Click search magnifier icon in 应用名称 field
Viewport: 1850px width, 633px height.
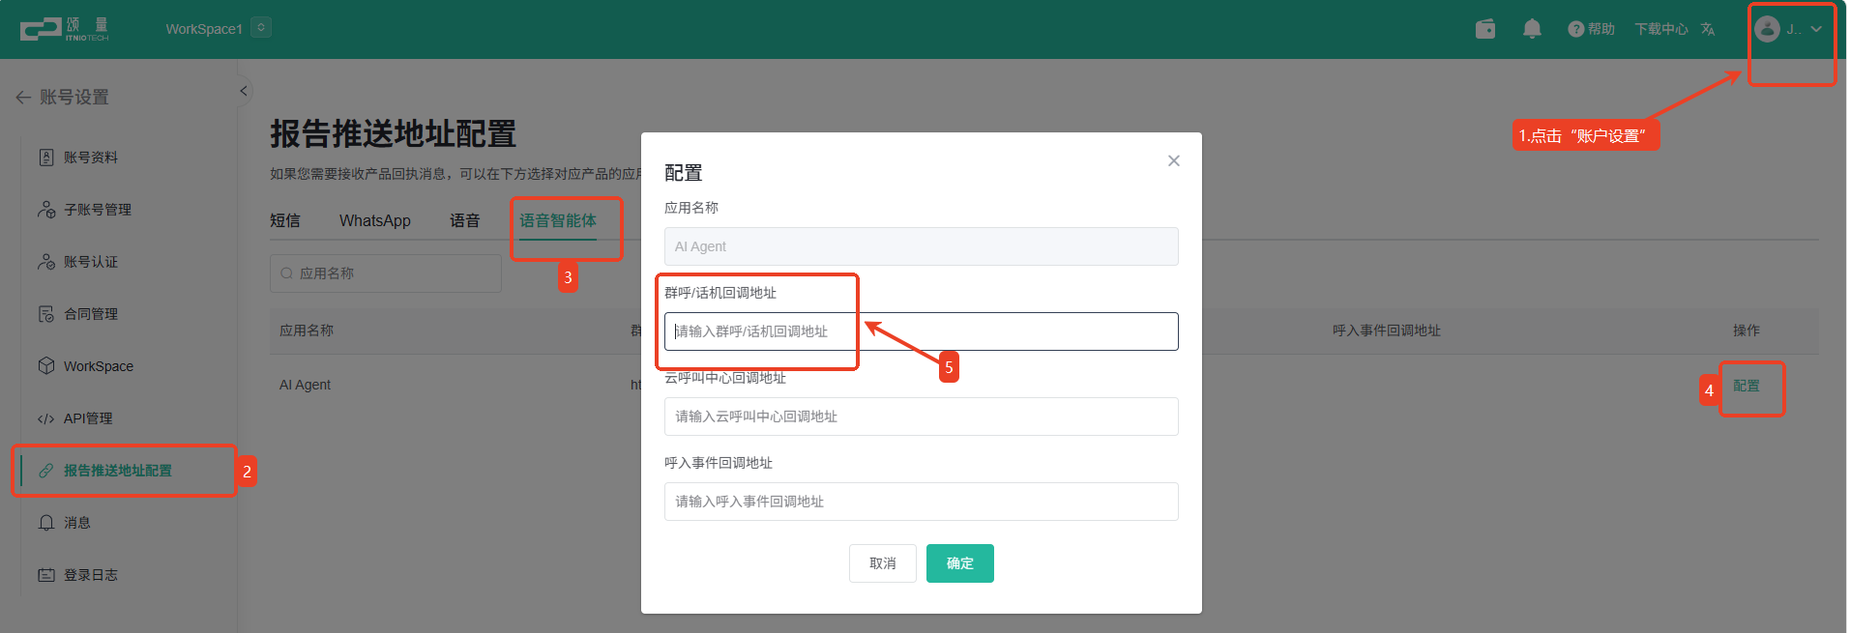(x=286, y=273)
